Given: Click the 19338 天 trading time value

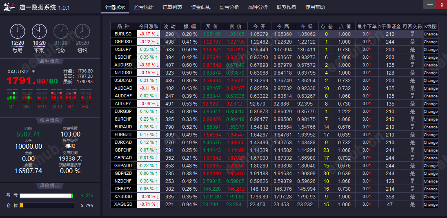Looking at the screenshot, I should click(x=70, y=159).
